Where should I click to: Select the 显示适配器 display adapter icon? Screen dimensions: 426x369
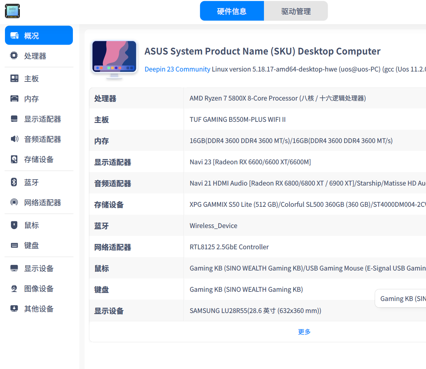coord(13,119)
